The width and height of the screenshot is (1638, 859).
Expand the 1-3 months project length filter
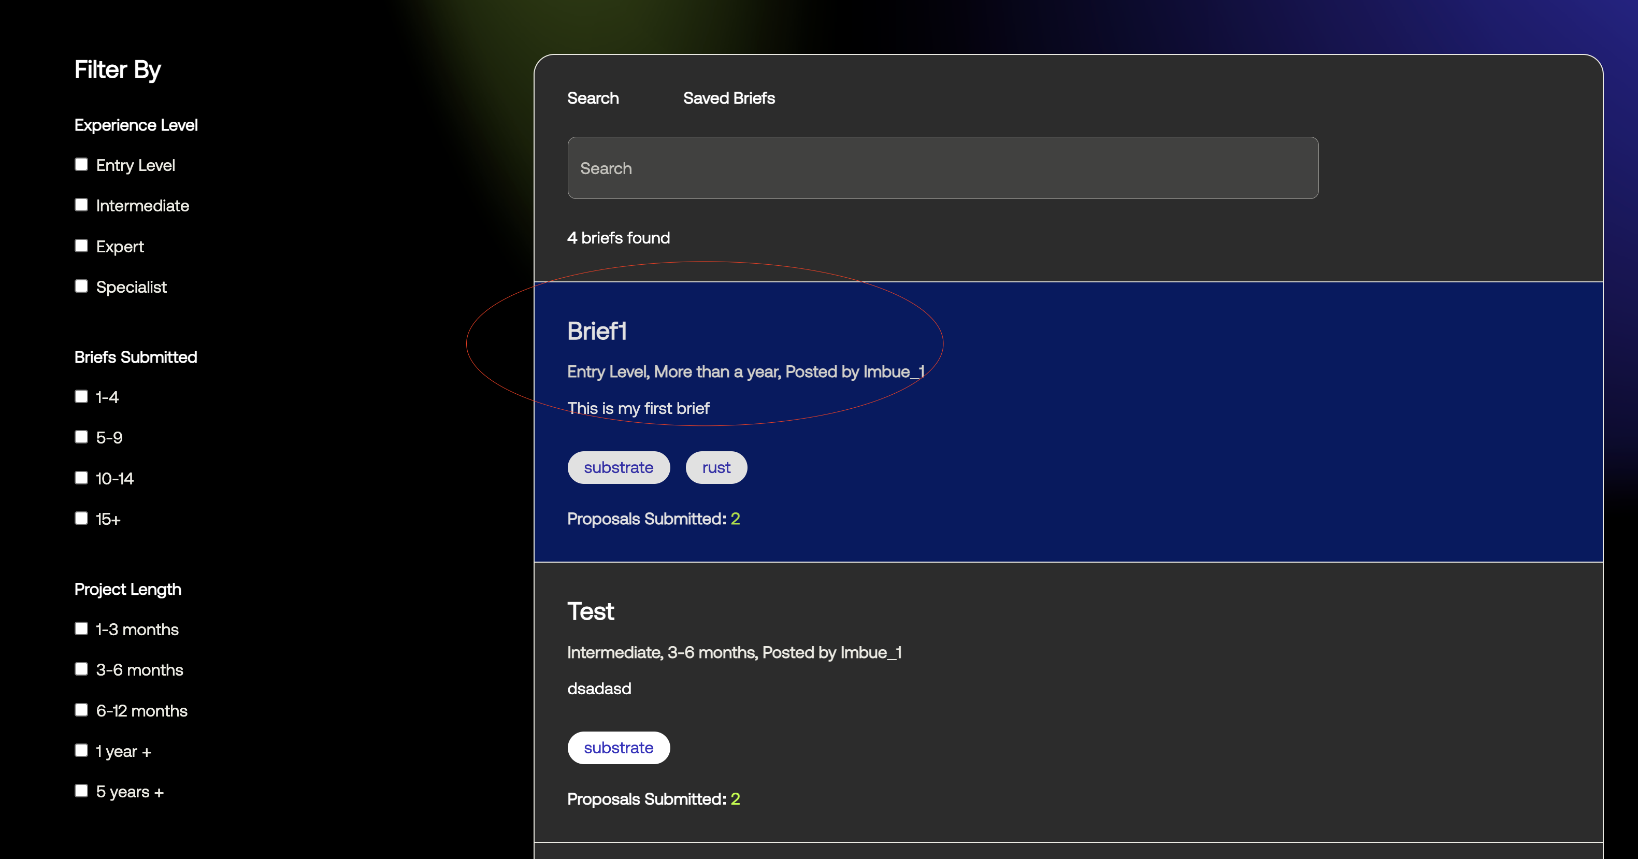81,627
